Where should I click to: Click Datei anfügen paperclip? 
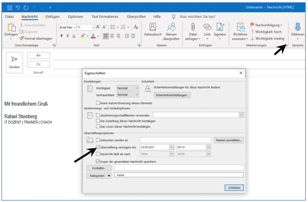click(x=193, y=27)
